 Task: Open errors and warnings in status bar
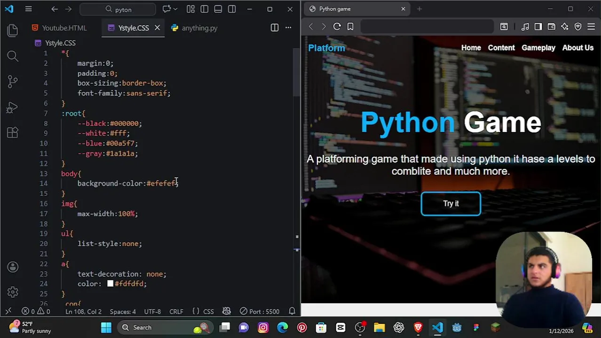[36, 311]
